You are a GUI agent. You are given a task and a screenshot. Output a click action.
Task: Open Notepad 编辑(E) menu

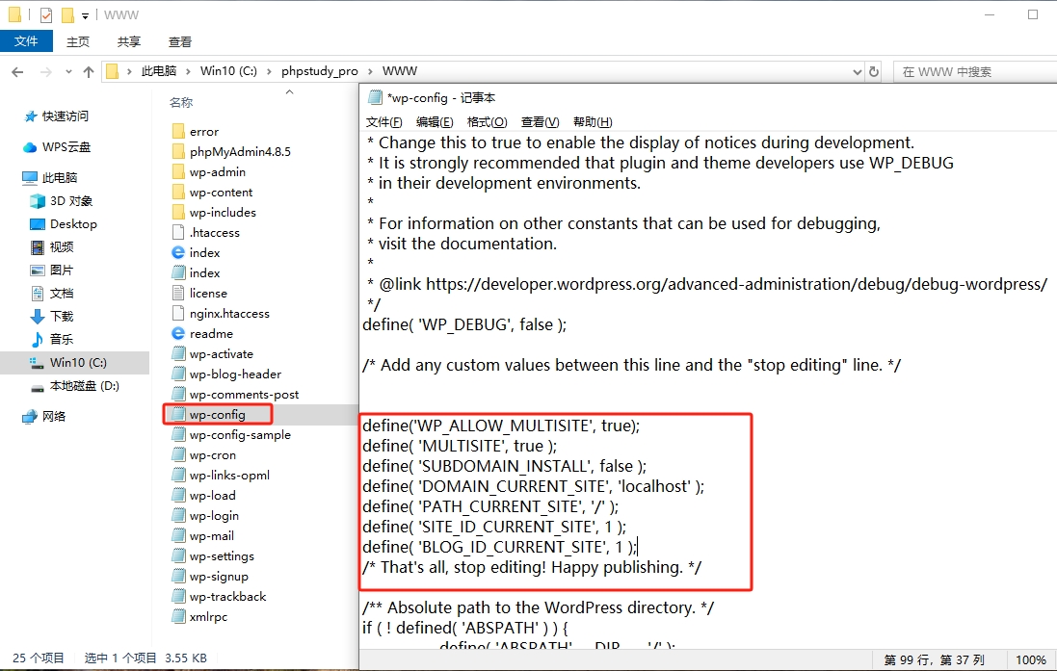435,122
